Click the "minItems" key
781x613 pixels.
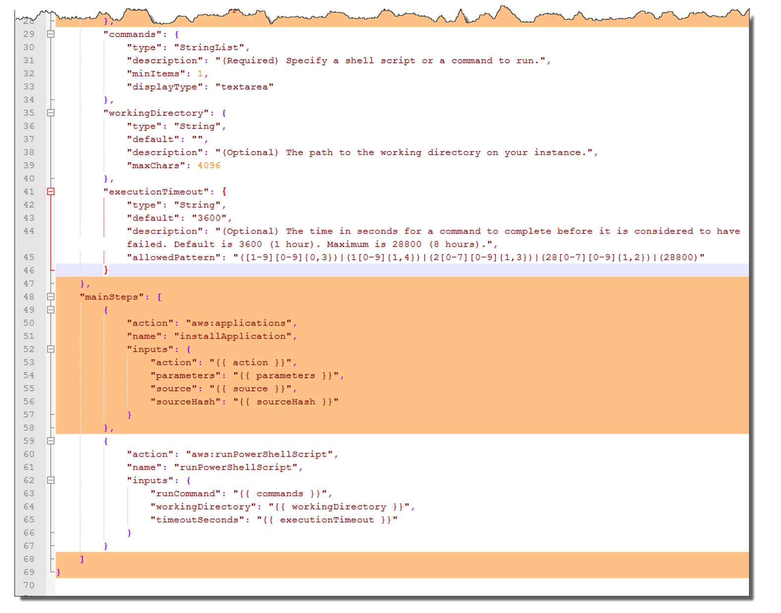point(156,74)
